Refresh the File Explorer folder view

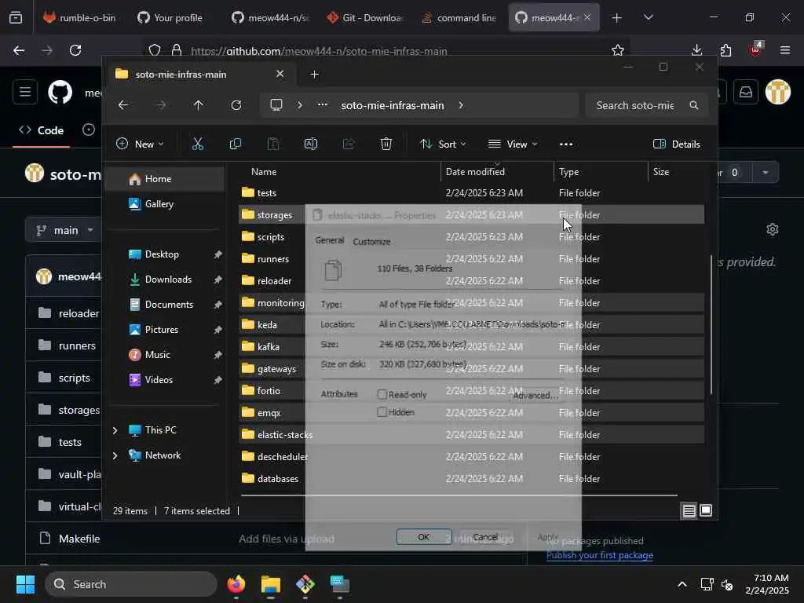pyautogui.click(x=236, y=105)
